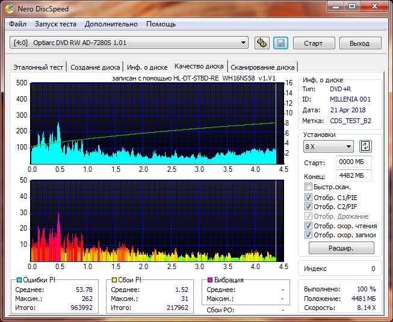This screenshot has height=322, width=393.
Task: Click the cyan Ошибки PI legend swatch
Action: (x=19, y=281)
